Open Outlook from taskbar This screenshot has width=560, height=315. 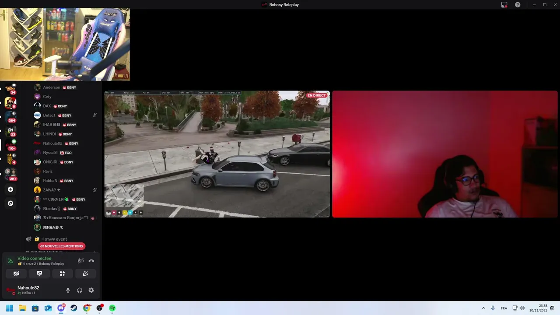pyautogui.click(x=48, y=308)
